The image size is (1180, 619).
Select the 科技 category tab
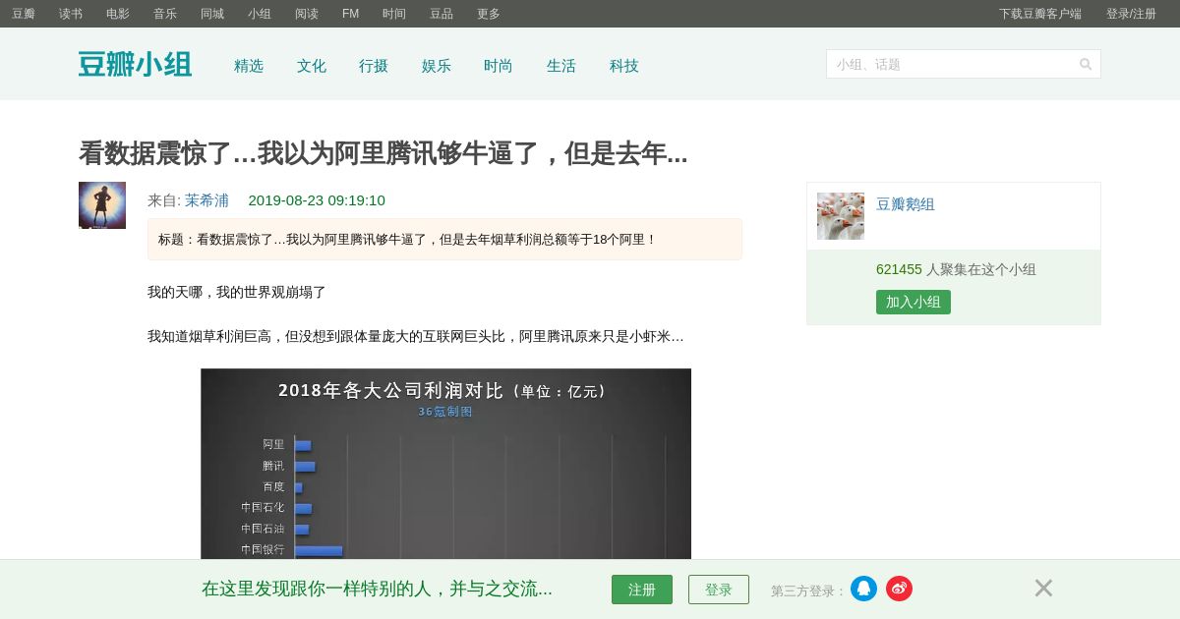coord(624,66)
